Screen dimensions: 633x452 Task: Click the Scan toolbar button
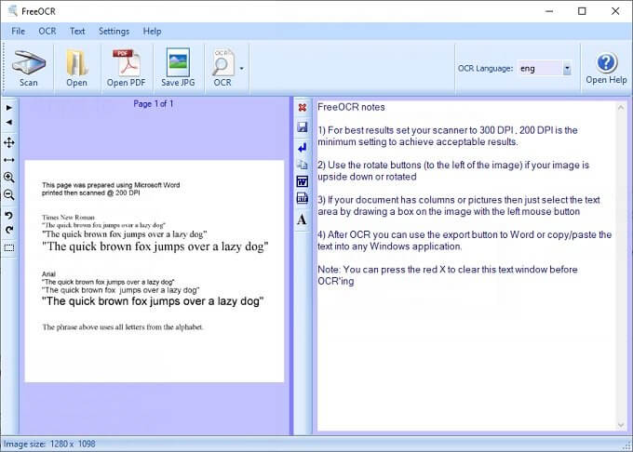(29, 68)
